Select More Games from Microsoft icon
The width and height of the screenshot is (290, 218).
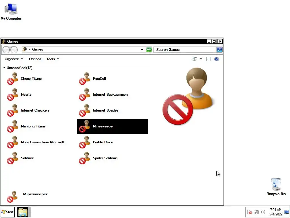[x=13, y=142]
